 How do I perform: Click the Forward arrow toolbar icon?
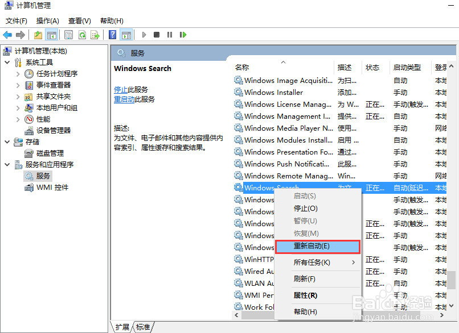20,35
